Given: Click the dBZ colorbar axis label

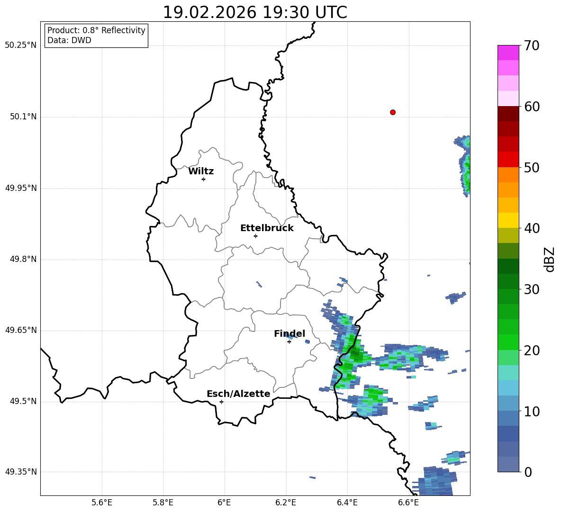Looking at the screenshot, I should pos(550,259).
